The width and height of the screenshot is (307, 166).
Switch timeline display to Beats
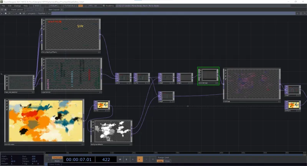click(57, 161)
